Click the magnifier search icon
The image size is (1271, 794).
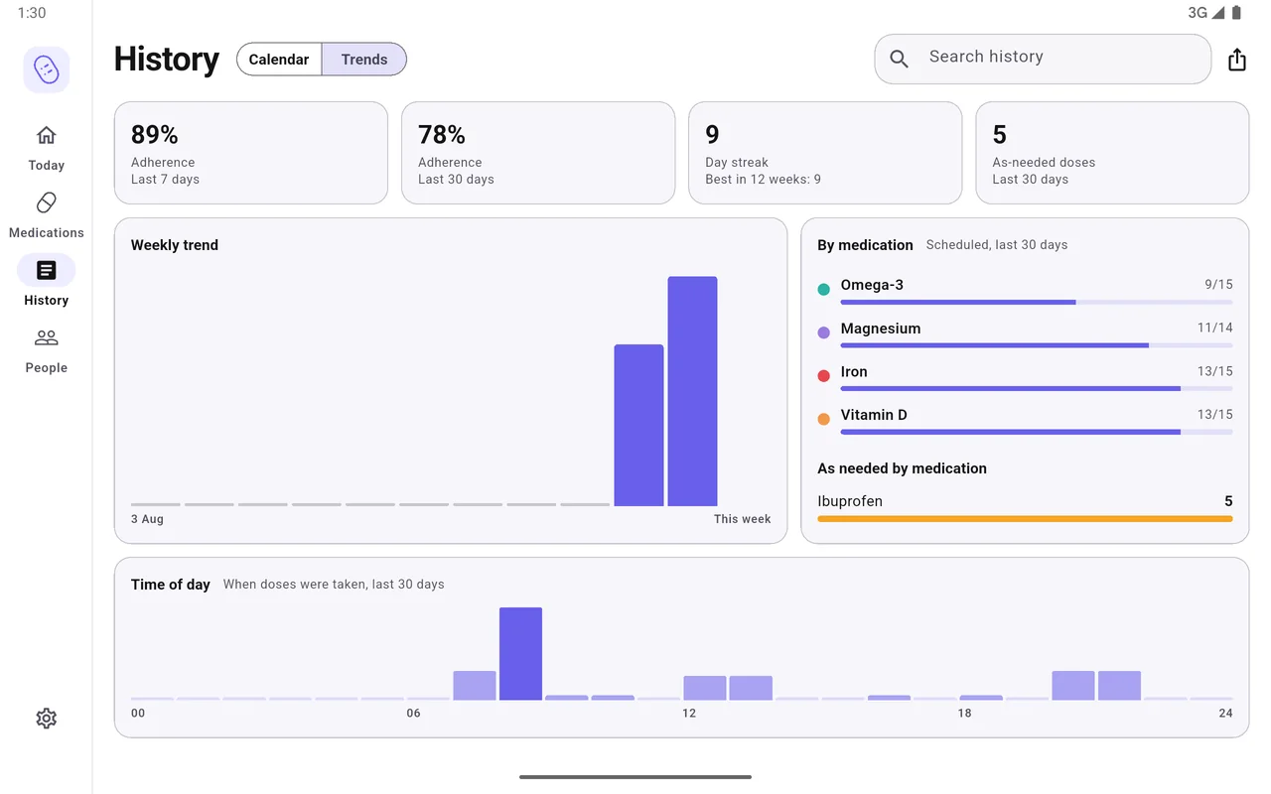[x=900, y=59]
